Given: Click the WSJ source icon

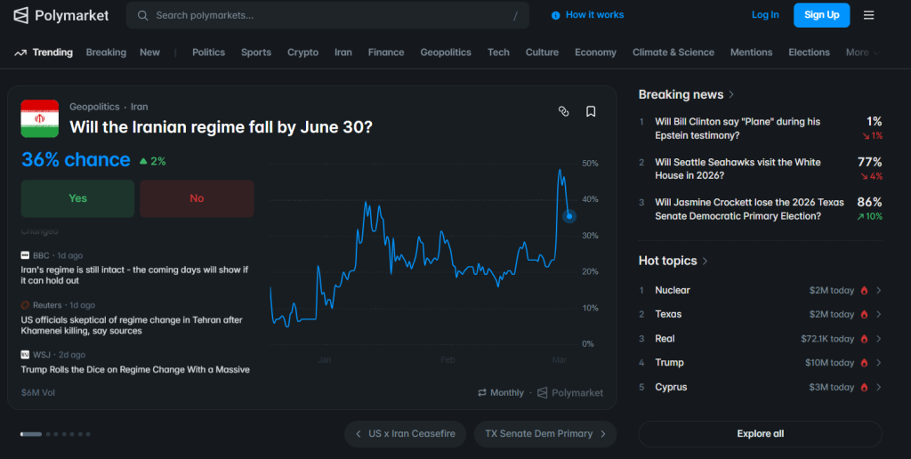Looking at the screenshot, I should [25, 354].
